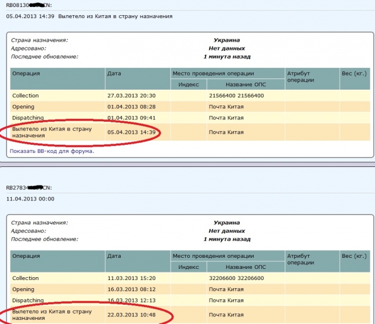Click the 'Нет данных' value in the second block
This screenshot has height=324, width=375.
tap(227, 231)
